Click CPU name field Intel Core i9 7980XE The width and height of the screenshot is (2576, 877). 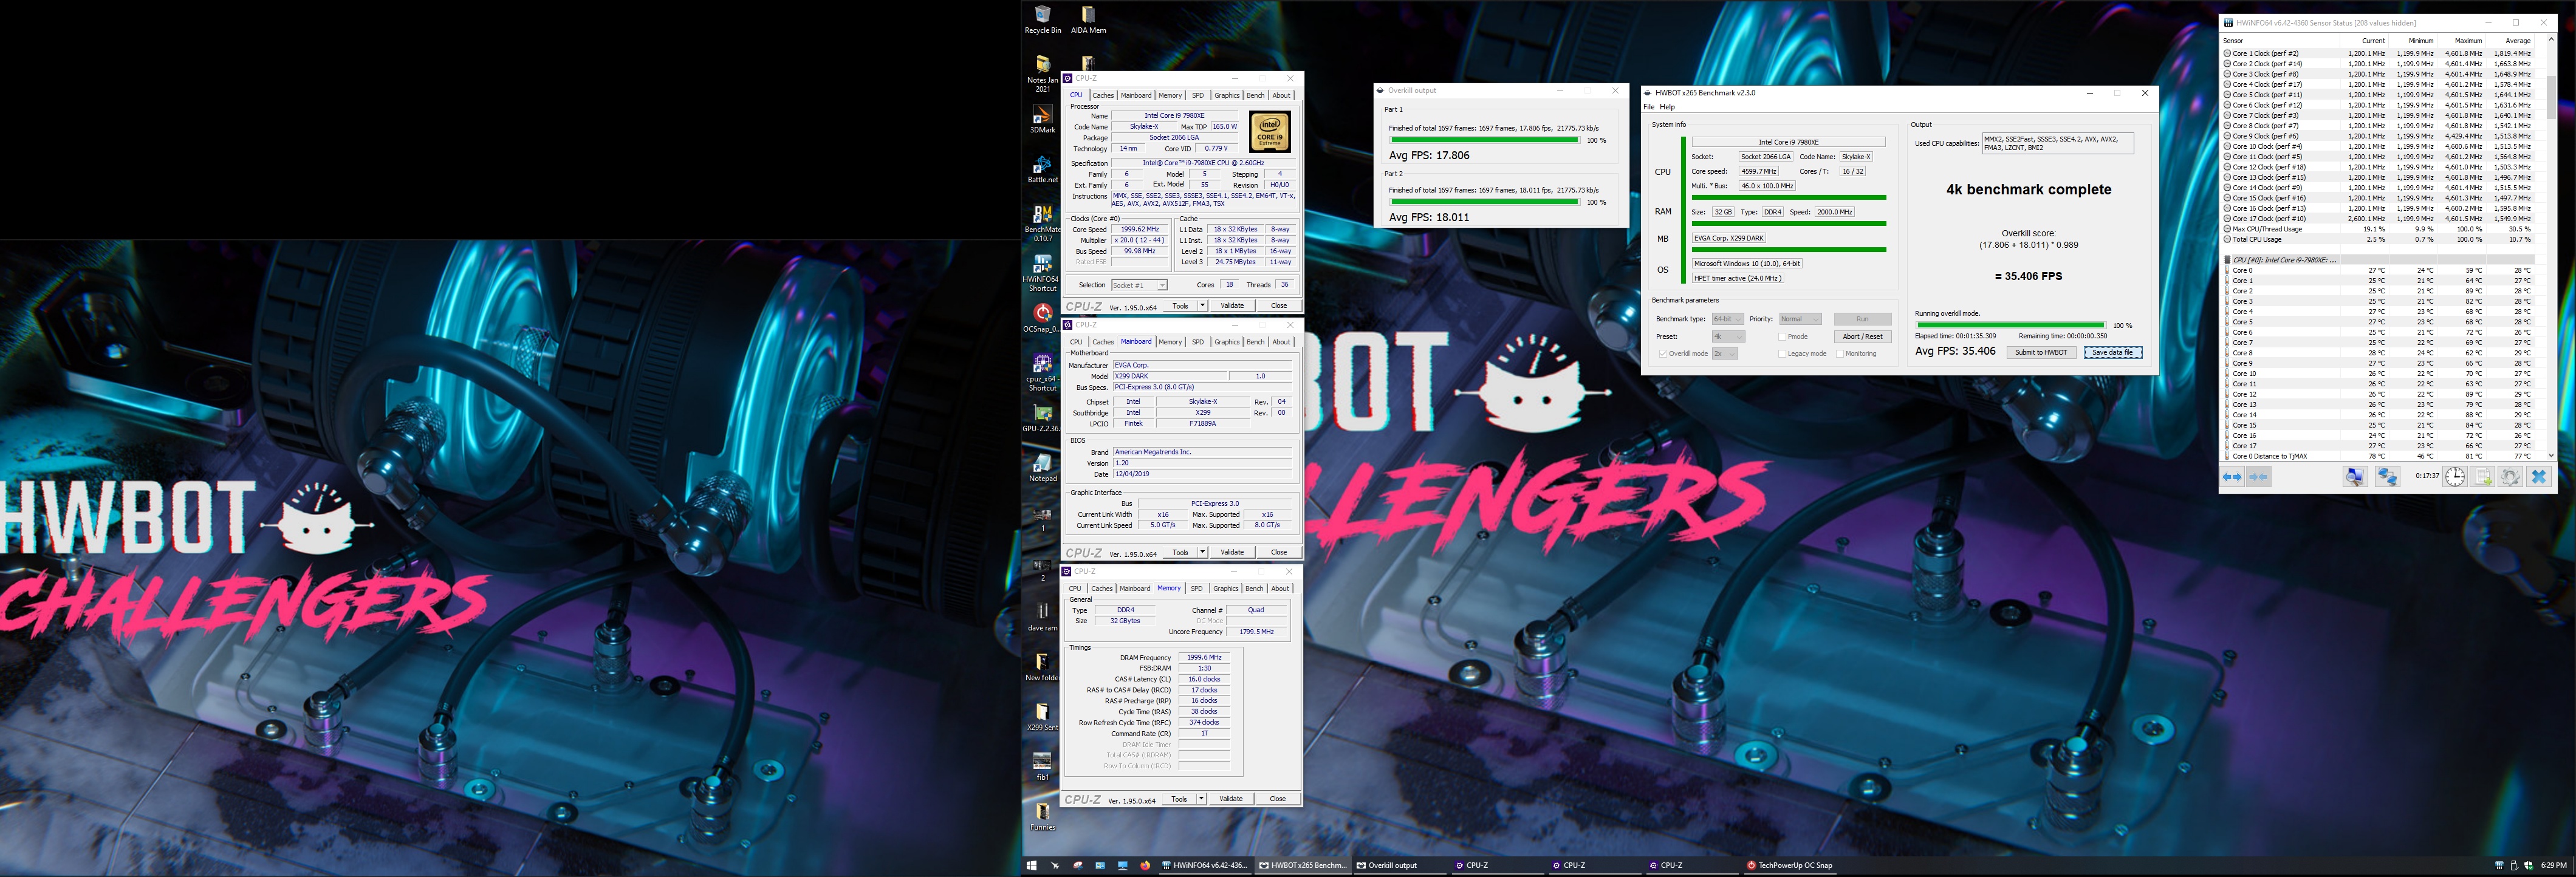tap(1174, 116)
